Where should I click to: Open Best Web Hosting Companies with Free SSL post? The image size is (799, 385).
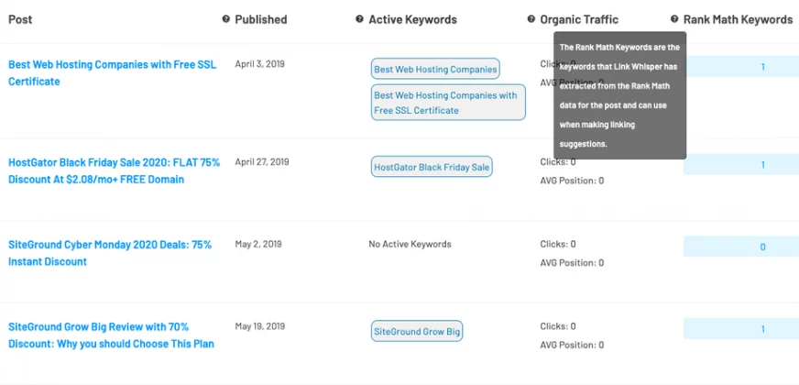(x=112, y=73)
